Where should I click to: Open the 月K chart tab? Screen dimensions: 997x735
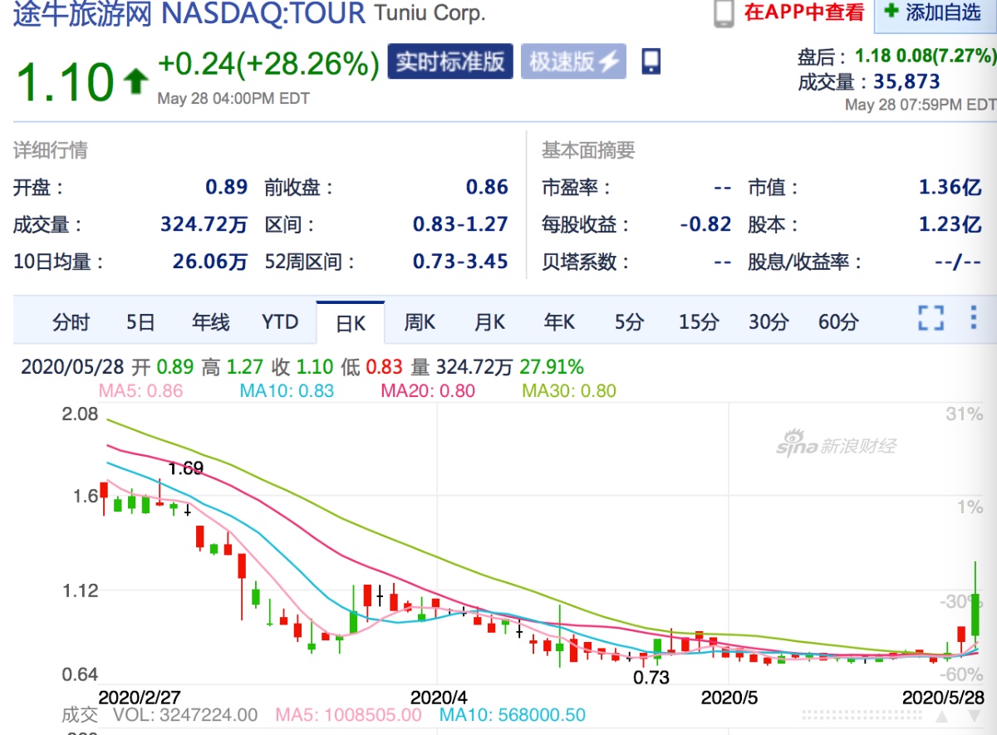(x=489, y=322)
